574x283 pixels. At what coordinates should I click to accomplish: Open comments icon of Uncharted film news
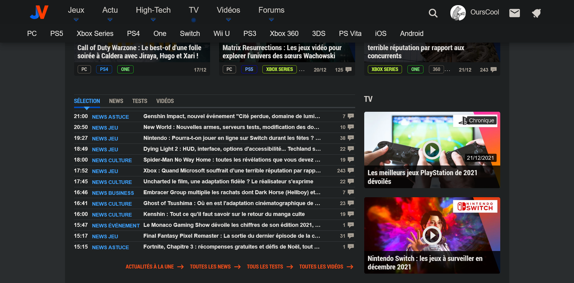tap(351, 182)
